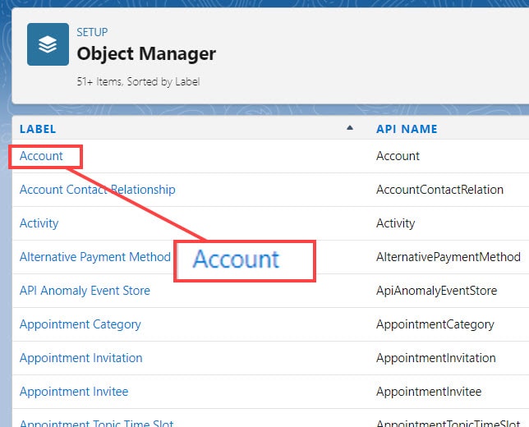
Task: Open Alternative Payment Method object
Action: (x=94, y=257)
